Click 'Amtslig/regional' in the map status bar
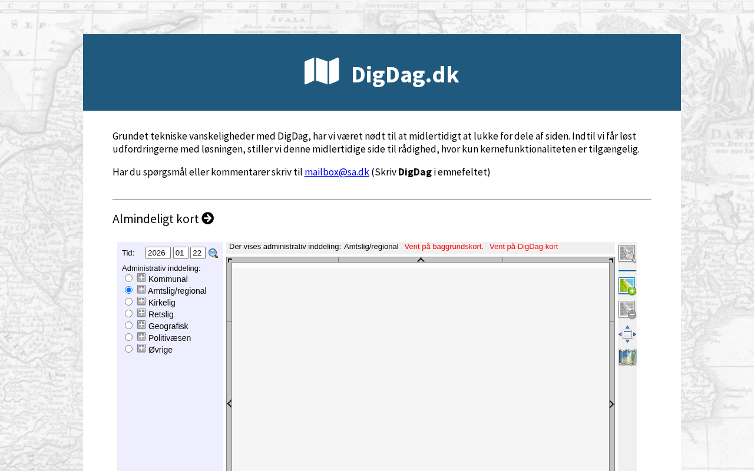The image size is (754, 471). 371,247
